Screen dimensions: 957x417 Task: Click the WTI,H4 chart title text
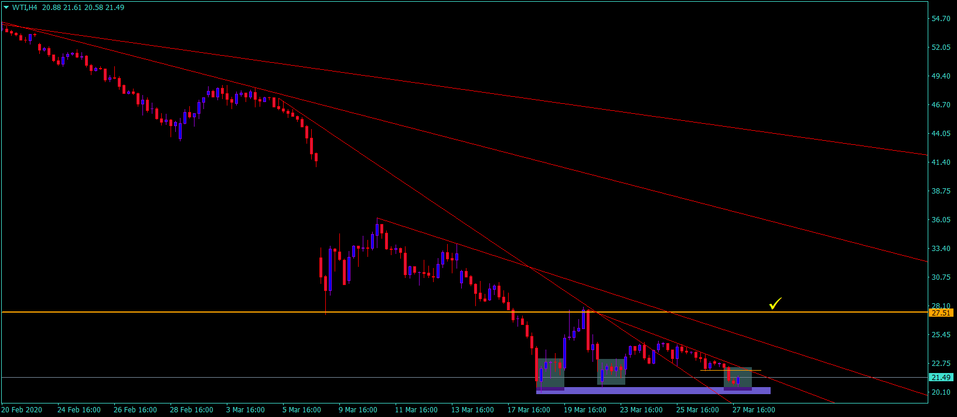click(25, 8)
